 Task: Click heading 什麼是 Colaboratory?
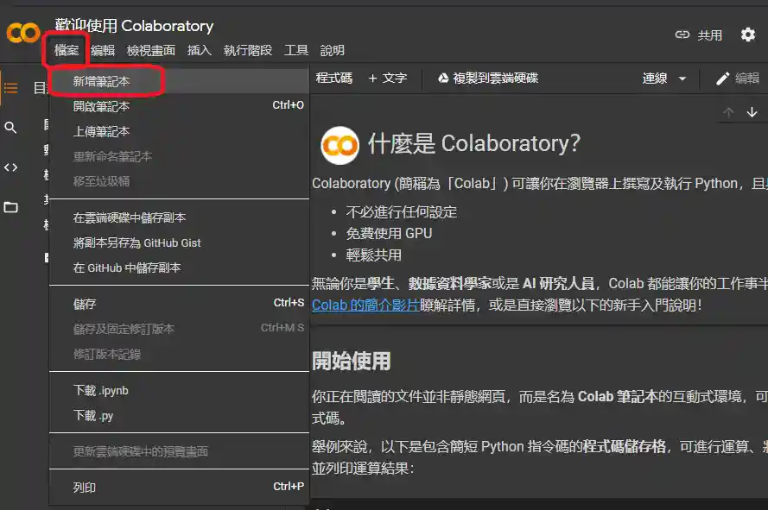click(x=474, y=143)
